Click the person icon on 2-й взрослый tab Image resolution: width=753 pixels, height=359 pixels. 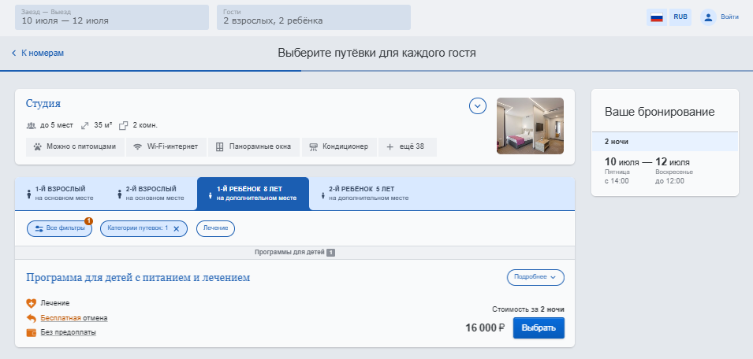[120, 194]
